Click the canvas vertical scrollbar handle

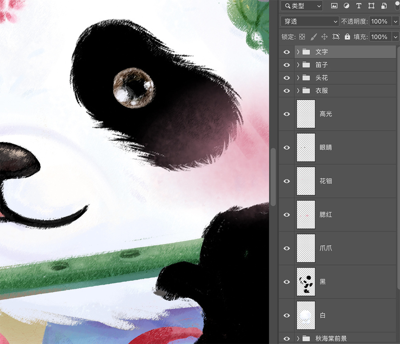coord(273,177)
